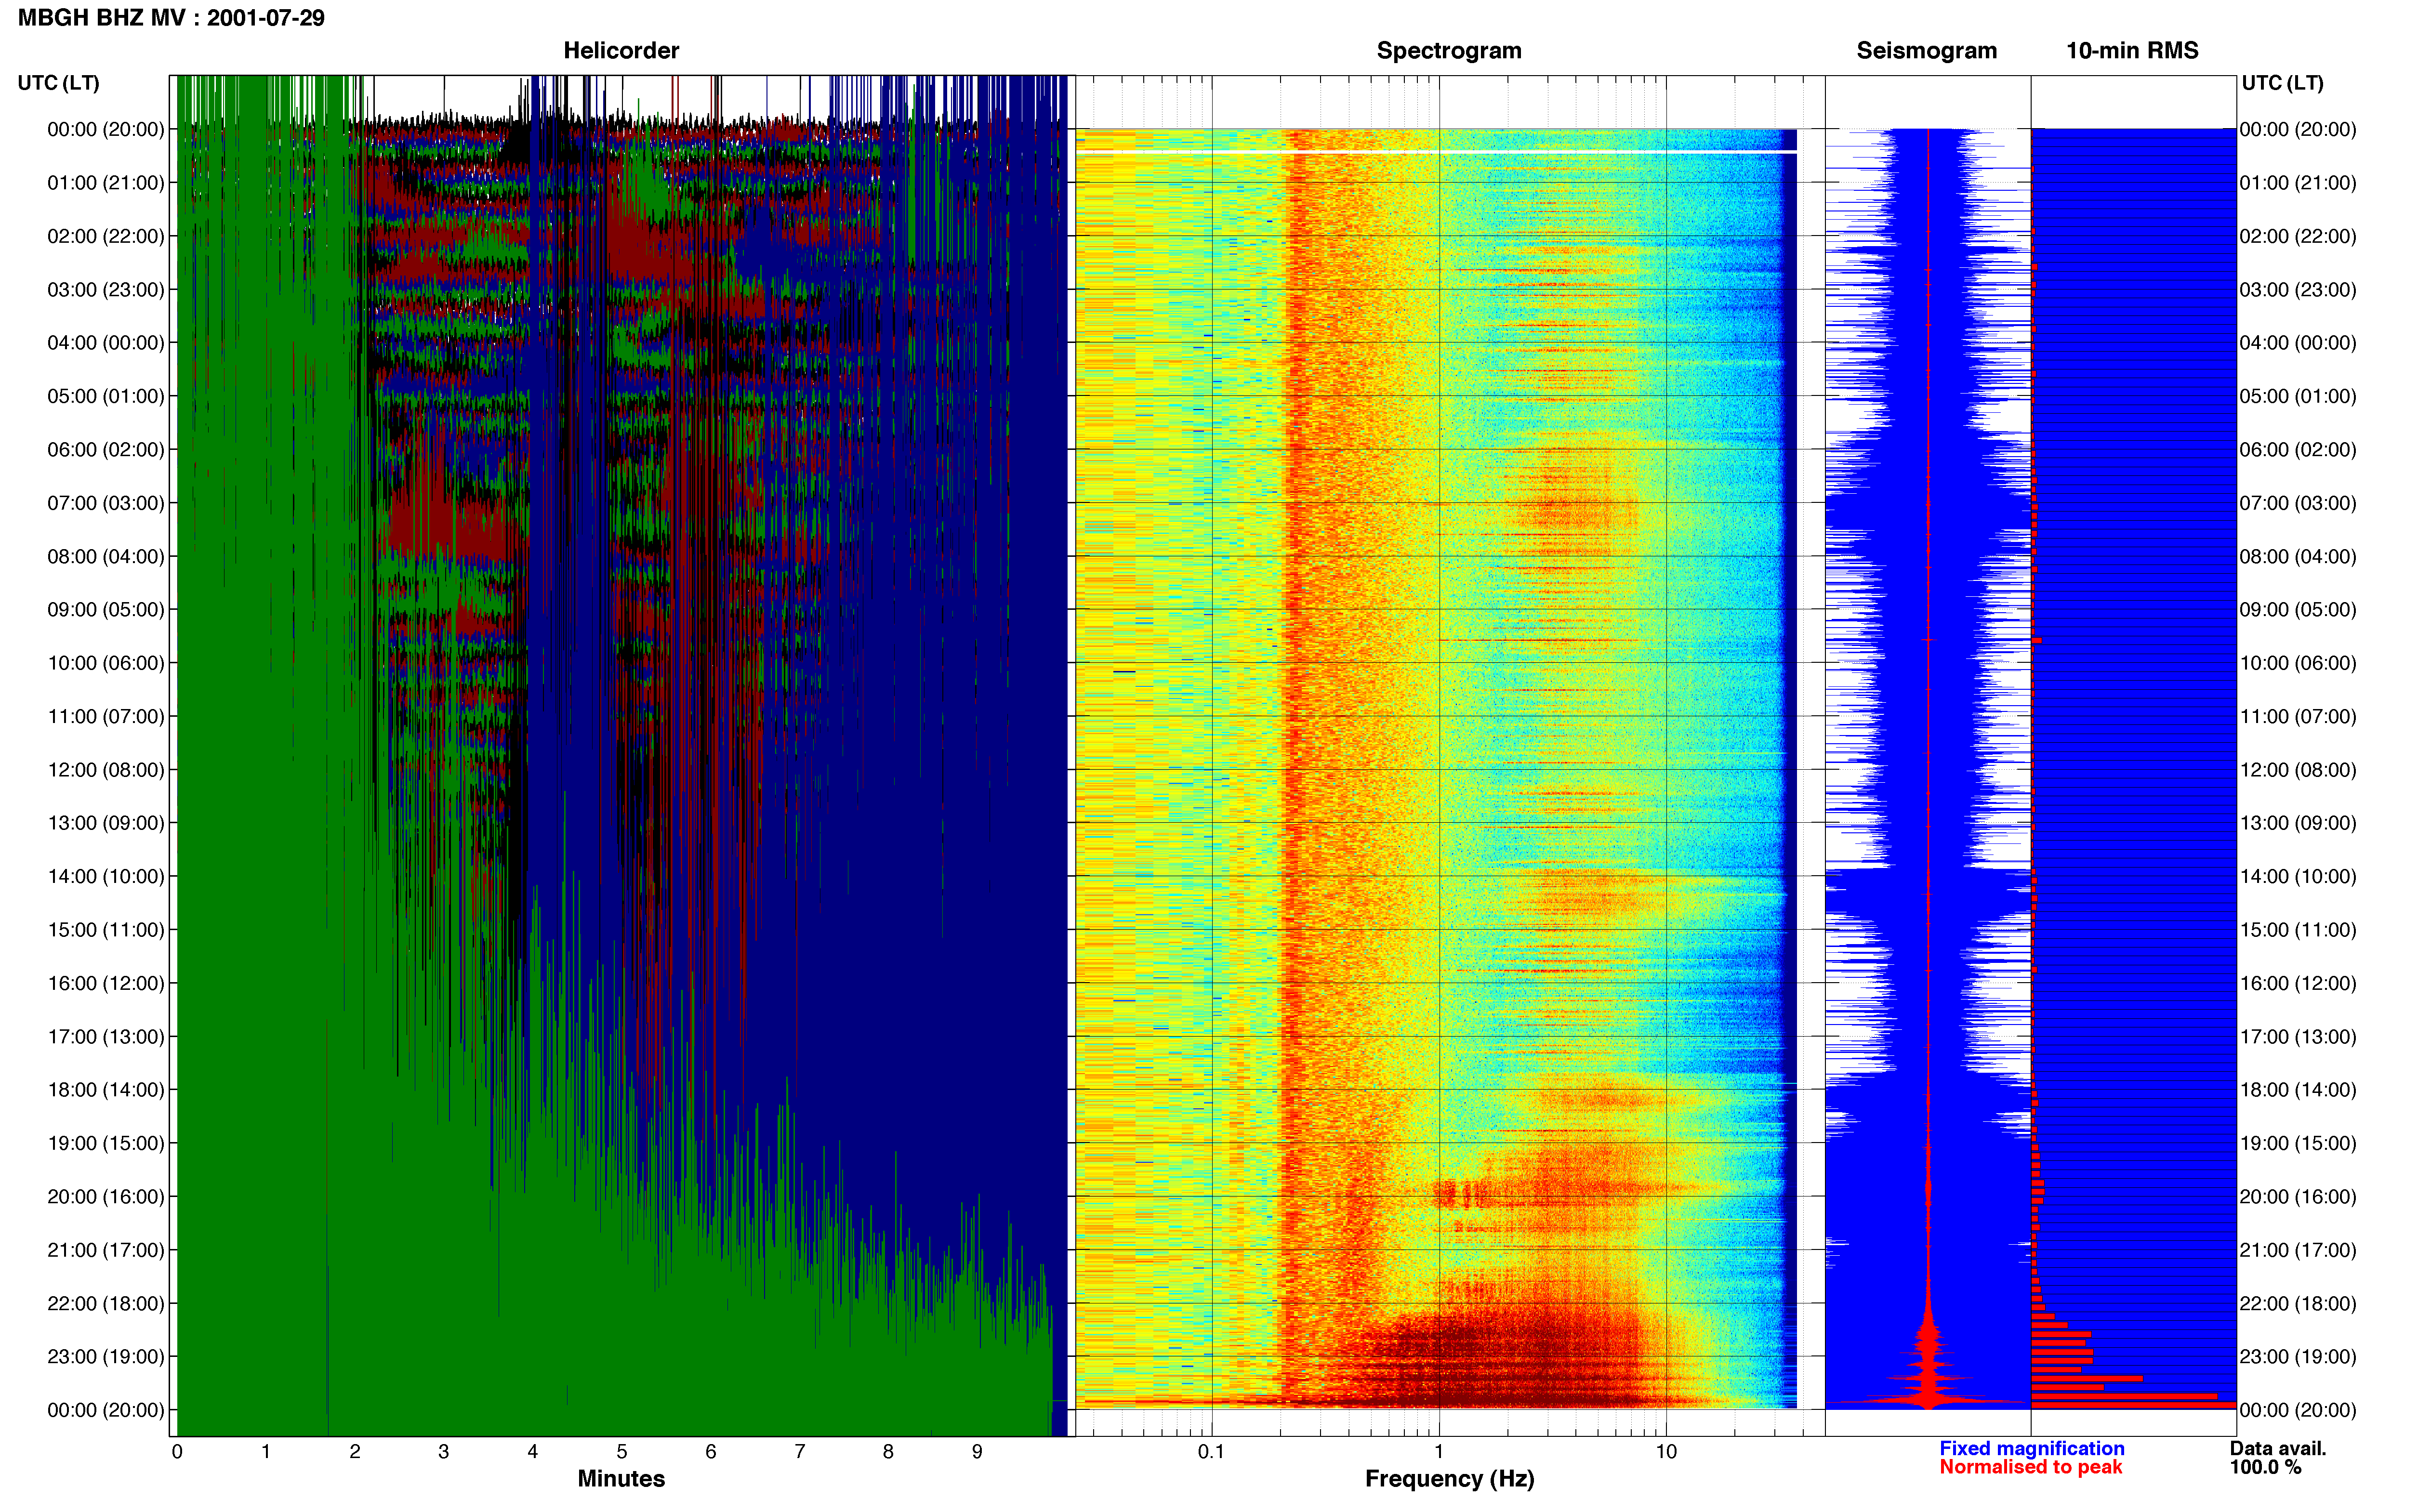The height and width of the screenshot is (1512, 2418).
Task: Click '15:00 (11:00)' on the RMS panel's right axis
Action: (2298, 930)
